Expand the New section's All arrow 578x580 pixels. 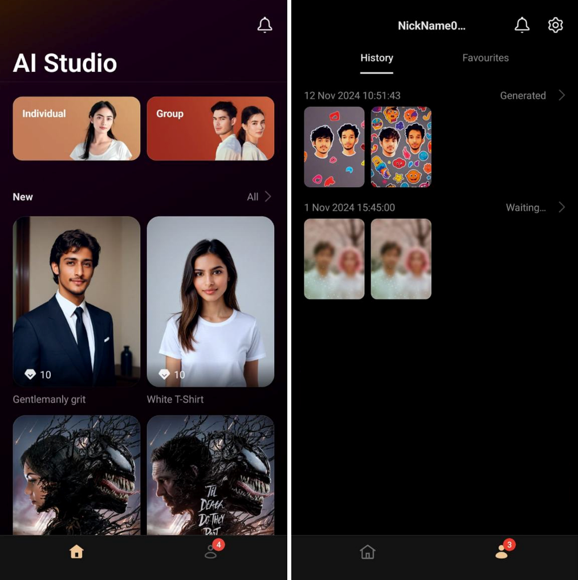point(267,197)
